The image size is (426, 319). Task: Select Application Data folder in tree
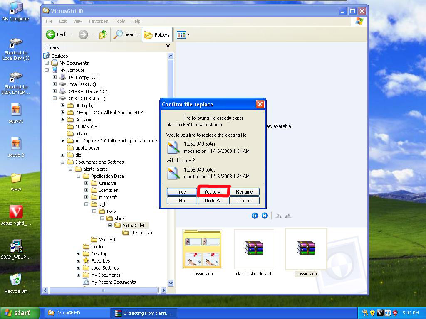pos(107,176)
